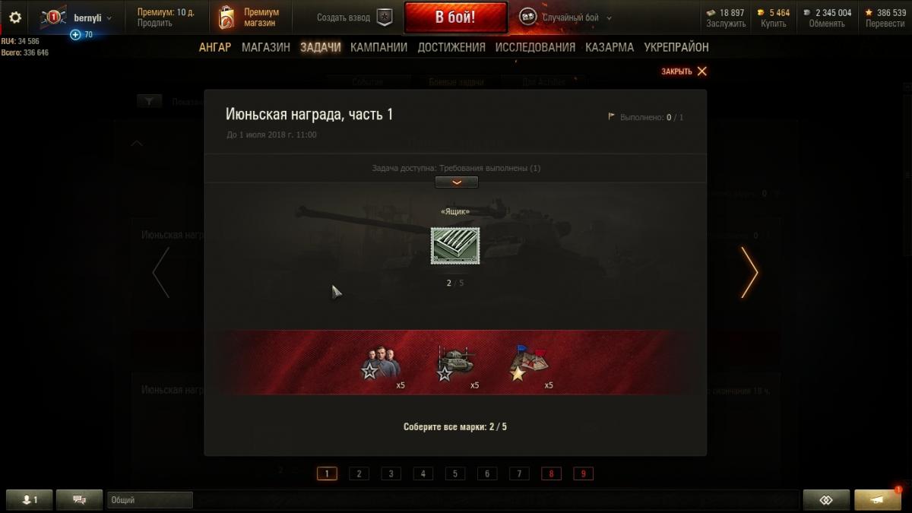The width and height of the screenshot is (912, 513).
Task: Open bernyli account dropdown
Action: pos(92,17)
